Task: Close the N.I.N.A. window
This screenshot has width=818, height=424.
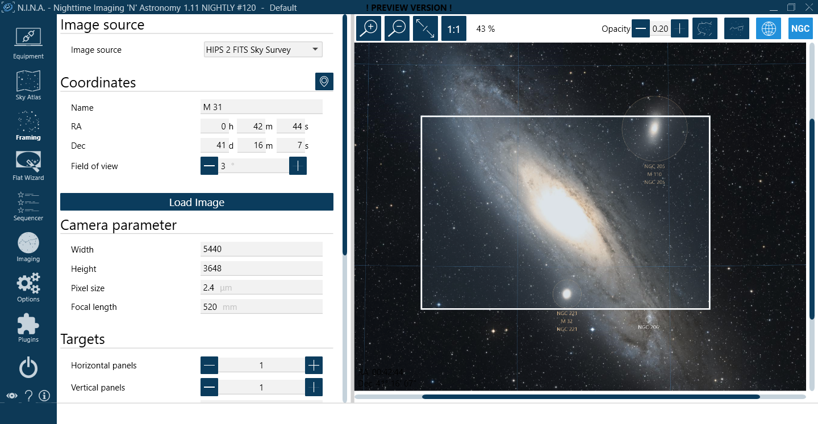Action: pos(809,7)
